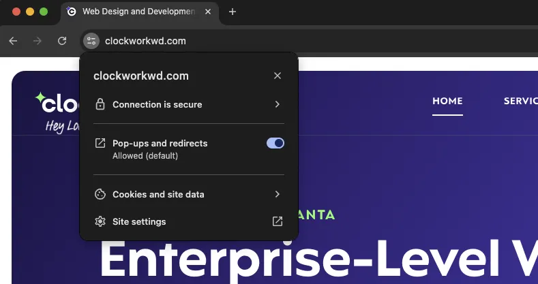538x284 pixels.
Task: Click the Clockwork logo on the webpage
Action: click(x=57, y=103)
